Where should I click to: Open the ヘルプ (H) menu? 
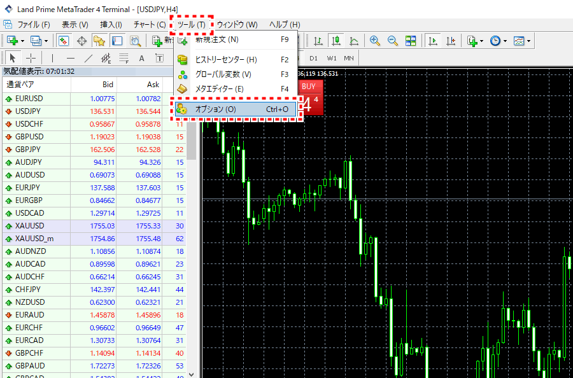pyautogui.click(x=285, y=25)
